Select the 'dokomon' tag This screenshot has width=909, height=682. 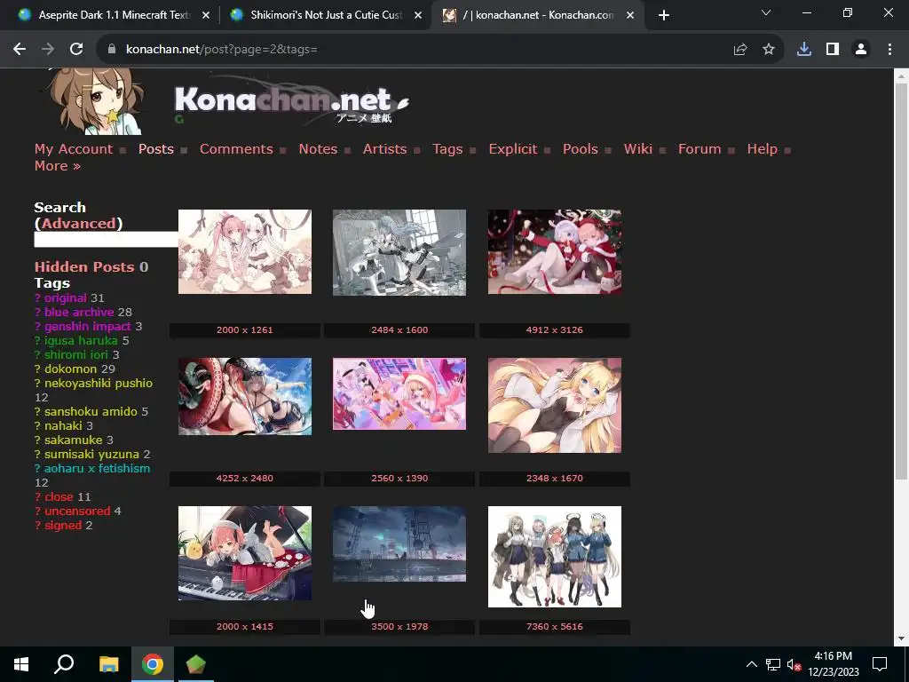[x=71, y=369]
